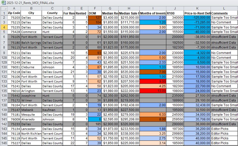The width and height of the screenshot is (238, 146).
Task: Select the zip code 75428 cell
Action: point(14,32)
